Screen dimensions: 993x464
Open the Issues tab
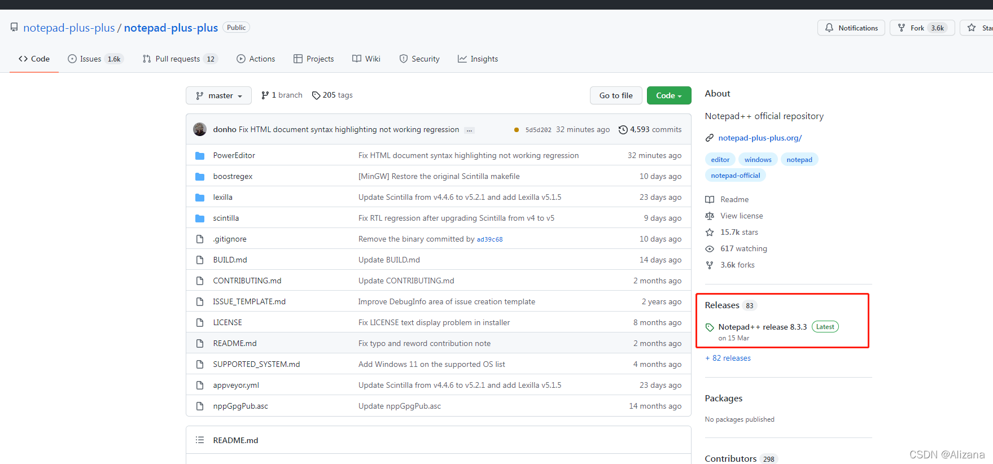(96, 59)
